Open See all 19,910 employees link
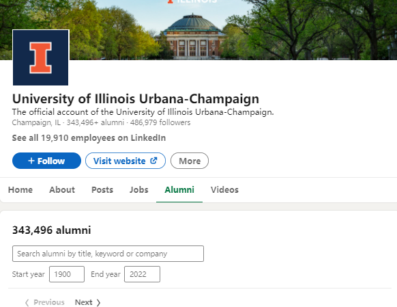Screen dimensions: 397x307 [x=89, y=137]
